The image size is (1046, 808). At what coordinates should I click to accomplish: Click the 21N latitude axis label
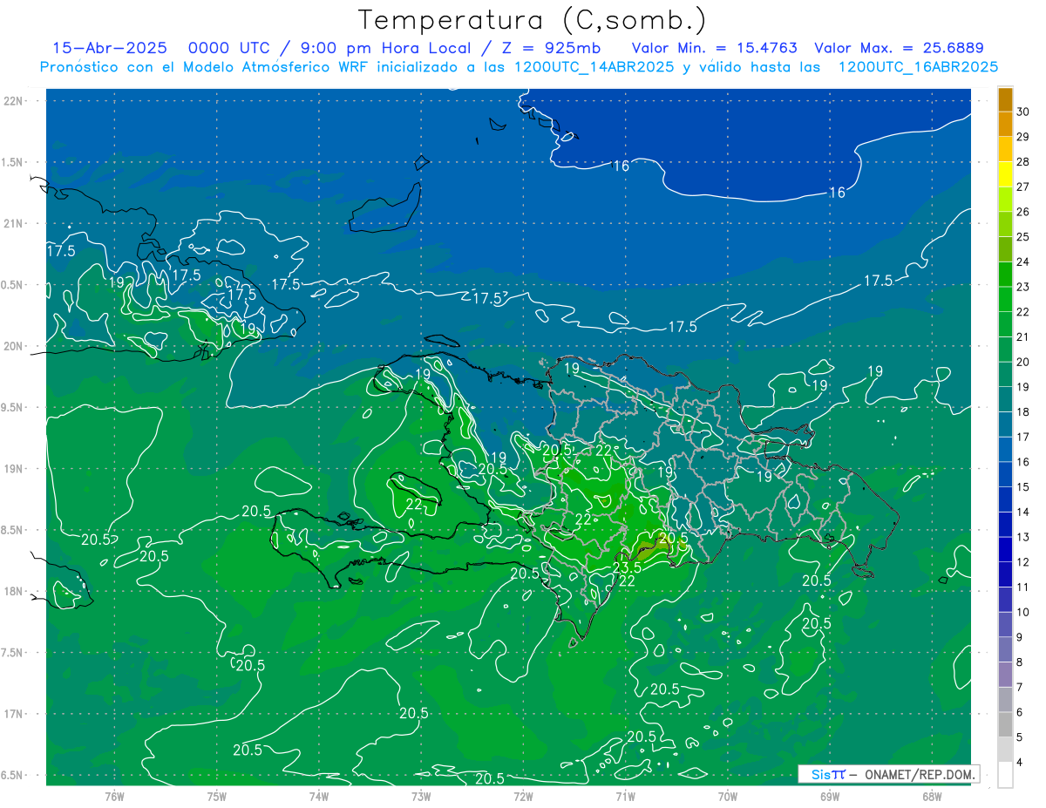12,223
